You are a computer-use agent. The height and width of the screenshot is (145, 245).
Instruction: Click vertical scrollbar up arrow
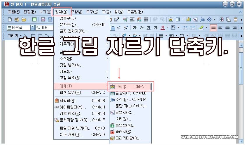(241, 46)
